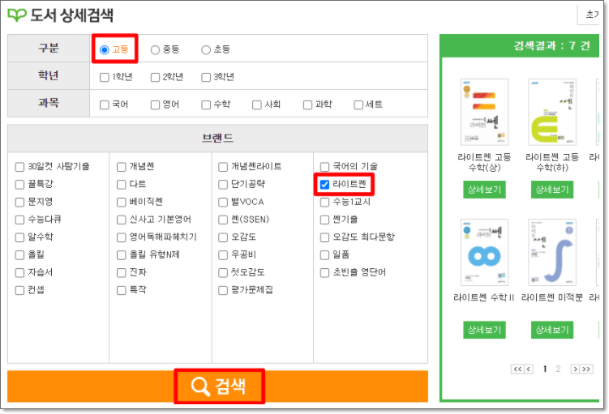
Task: Toggle the 쎈(SSEN) brand checkbox
Action: pyautogui.click(x=223, y=220)
